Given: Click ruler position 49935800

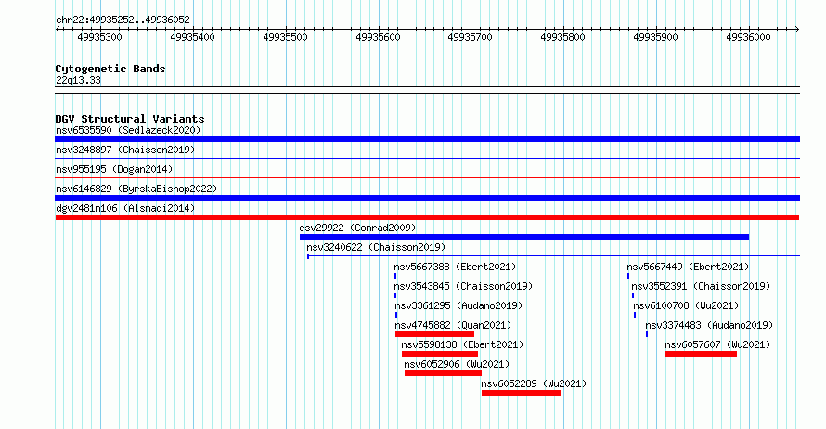Looking at the screenshot, I should pyautogui.click(x=562, y=37).
